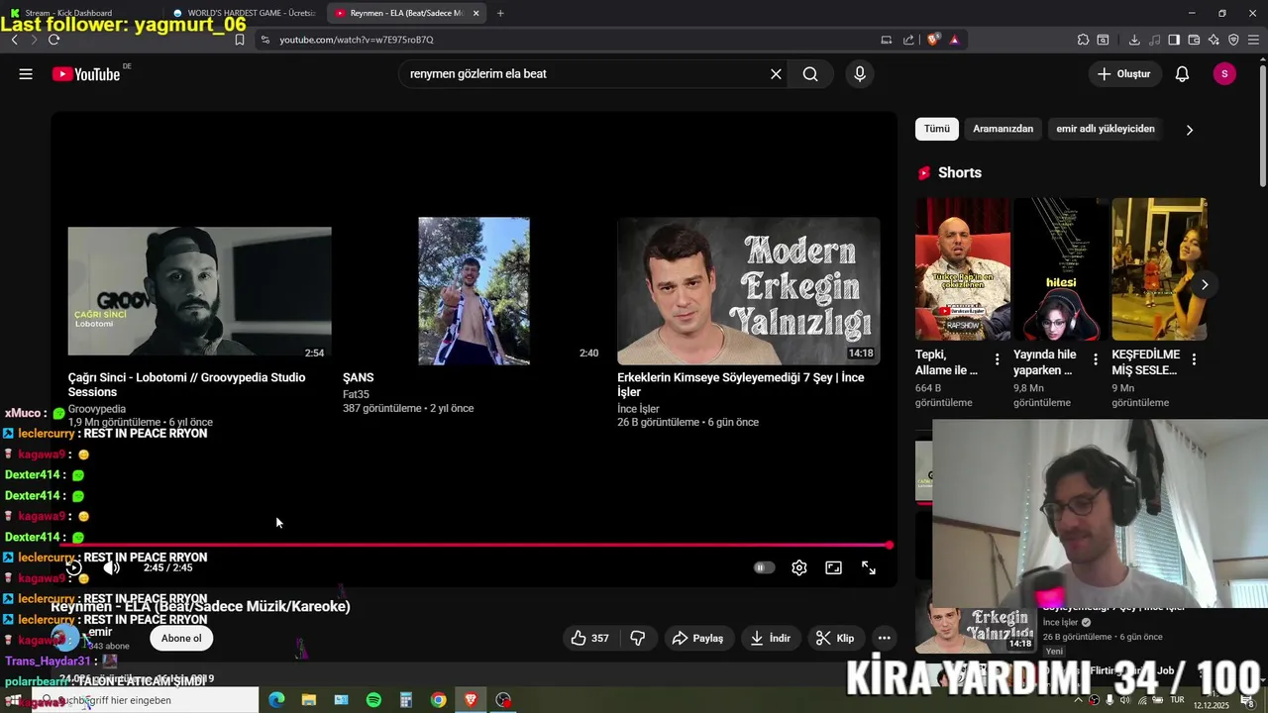Clear the search box with the X

(x=776, y=74)
